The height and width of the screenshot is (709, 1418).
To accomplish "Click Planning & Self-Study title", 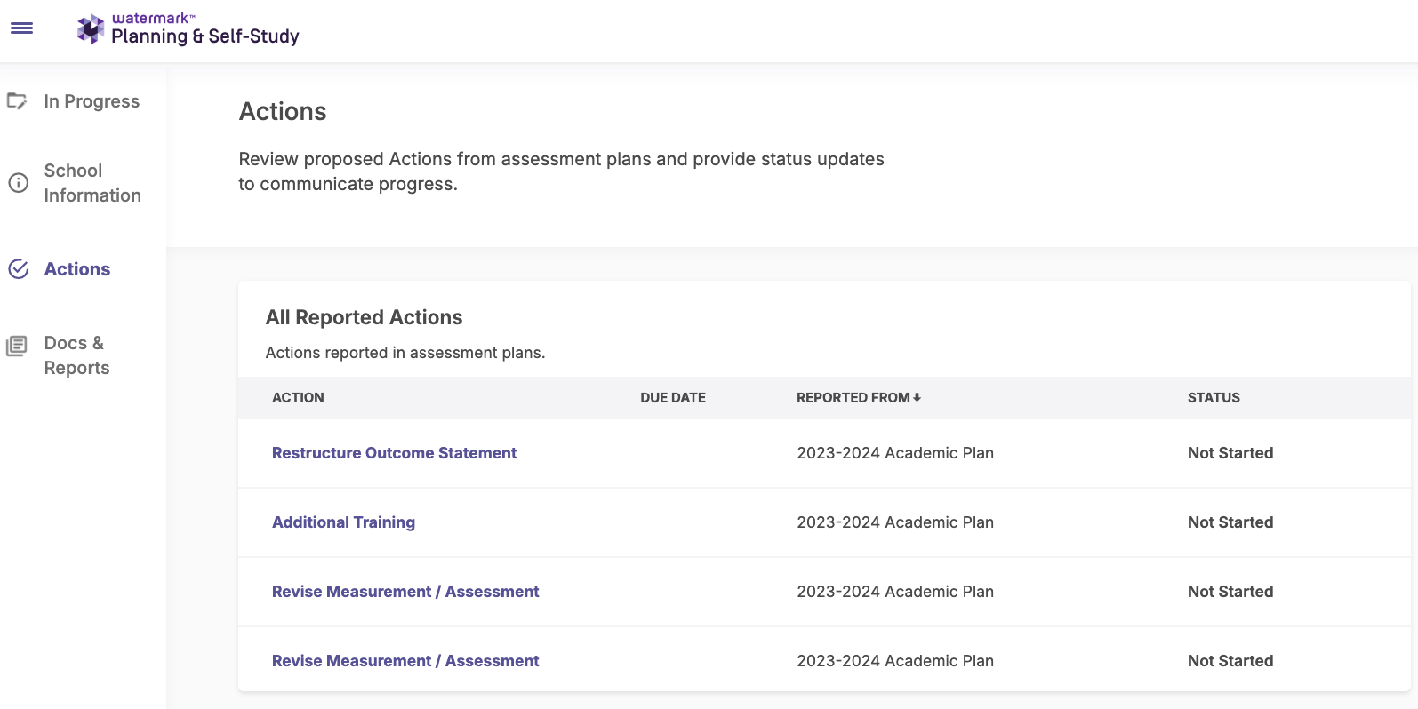I will pyautogui.click(x=205, y=36).
